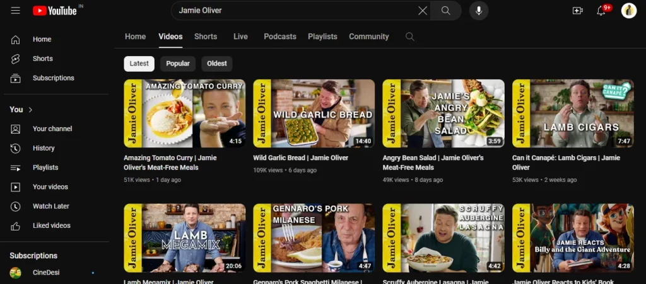646x284 pixels.
Task: Click the CineDesi channel avatar
Action: [x=15, y=273]
